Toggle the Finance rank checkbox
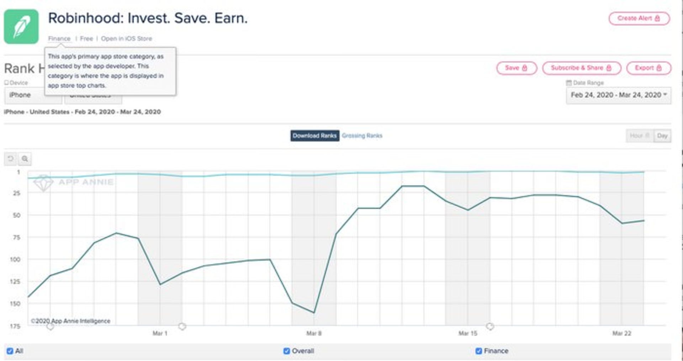 click(479, 351)
